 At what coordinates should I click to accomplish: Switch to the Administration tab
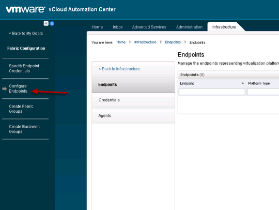[189, 27]
